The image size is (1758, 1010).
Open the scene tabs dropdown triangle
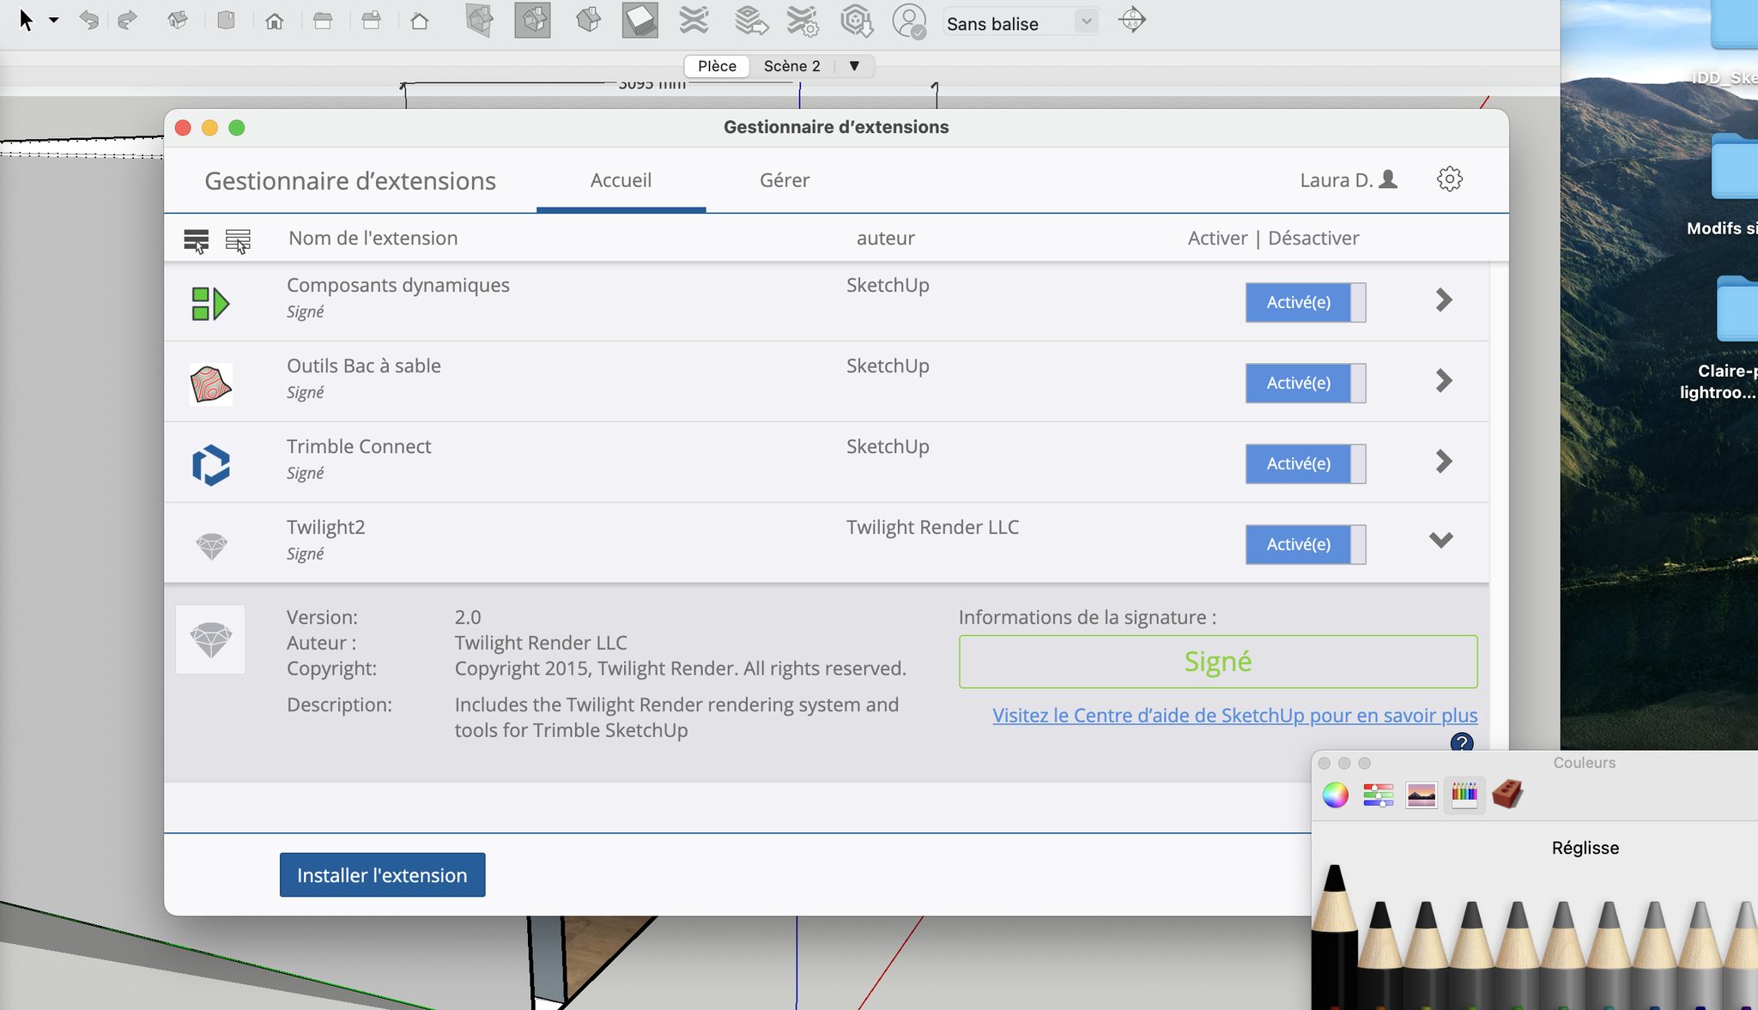[x=854, y=66]
